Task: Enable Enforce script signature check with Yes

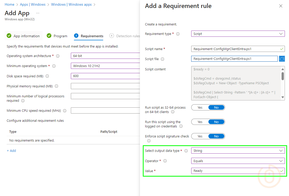Action: point(200,136)
